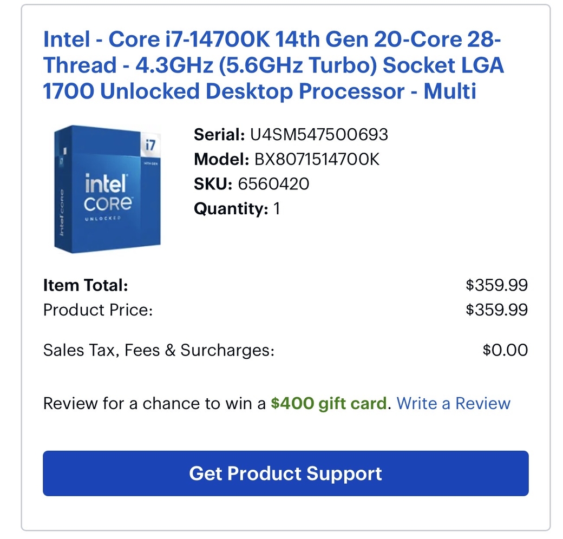Screen dimensions: 563x539
Task: Click the Intel Core processor box thumbnail
Action: click(x=107, y=189)
